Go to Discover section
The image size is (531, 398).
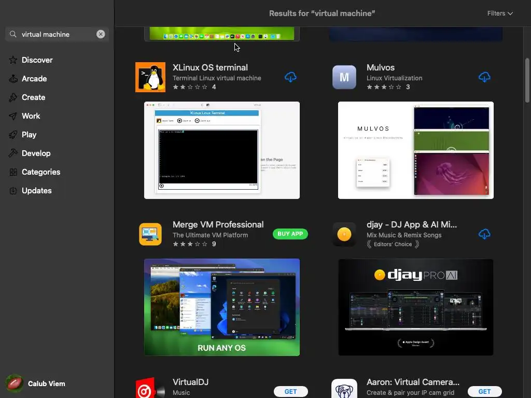click(x=37, y=60)
